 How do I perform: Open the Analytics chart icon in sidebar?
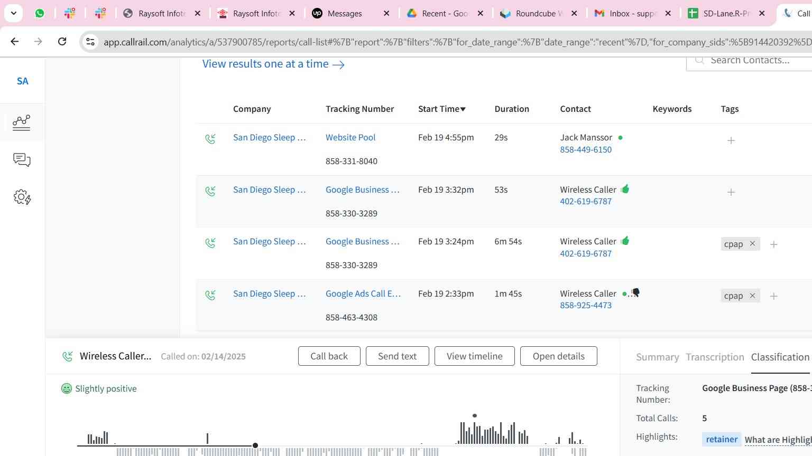point(22,122)
